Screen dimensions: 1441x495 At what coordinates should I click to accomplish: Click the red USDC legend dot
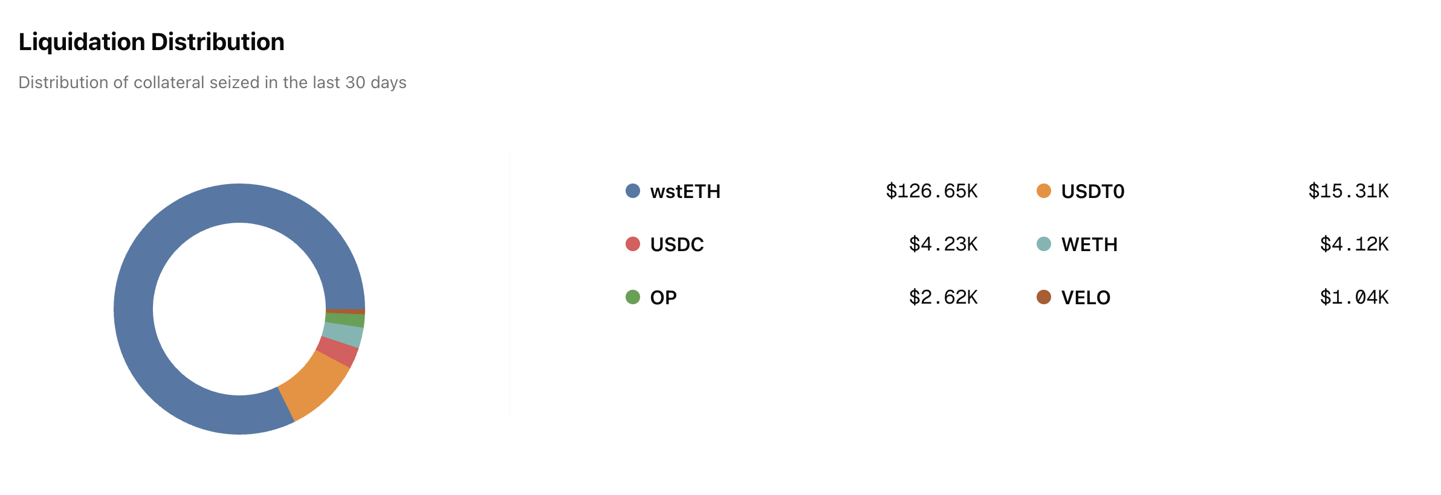pos(633,244)
